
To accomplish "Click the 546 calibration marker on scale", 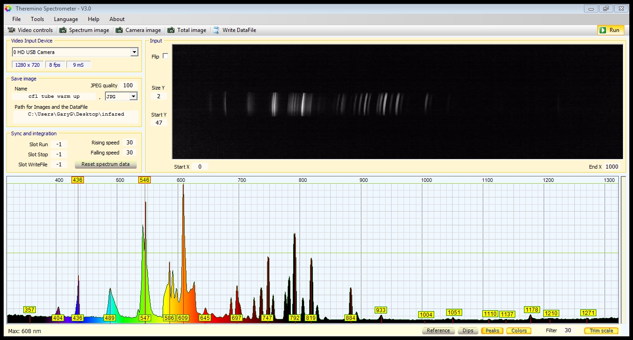I will tap(144, 180).
